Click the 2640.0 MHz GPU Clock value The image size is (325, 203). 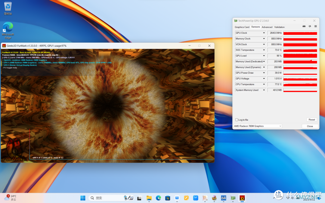(x=275, y=33)
